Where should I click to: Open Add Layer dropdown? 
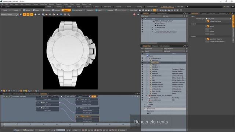pos(174,51)
